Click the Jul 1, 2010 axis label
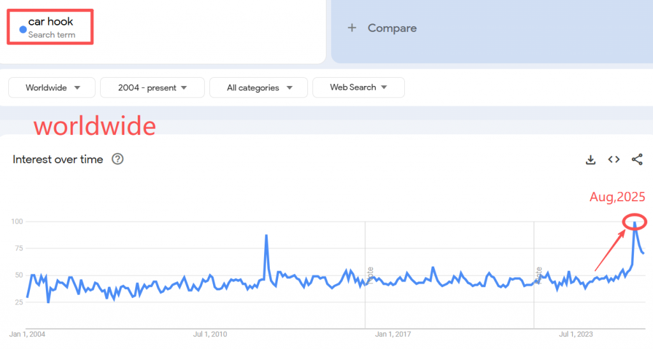The width and height of the screenshot is (653, 349). 210,334
